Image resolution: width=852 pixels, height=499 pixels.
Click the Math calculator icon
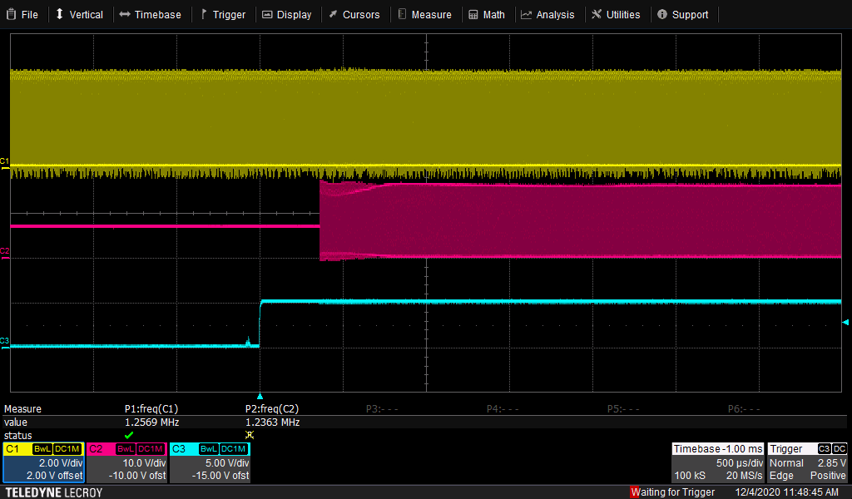pyautogui.click(x=473, y=14)
